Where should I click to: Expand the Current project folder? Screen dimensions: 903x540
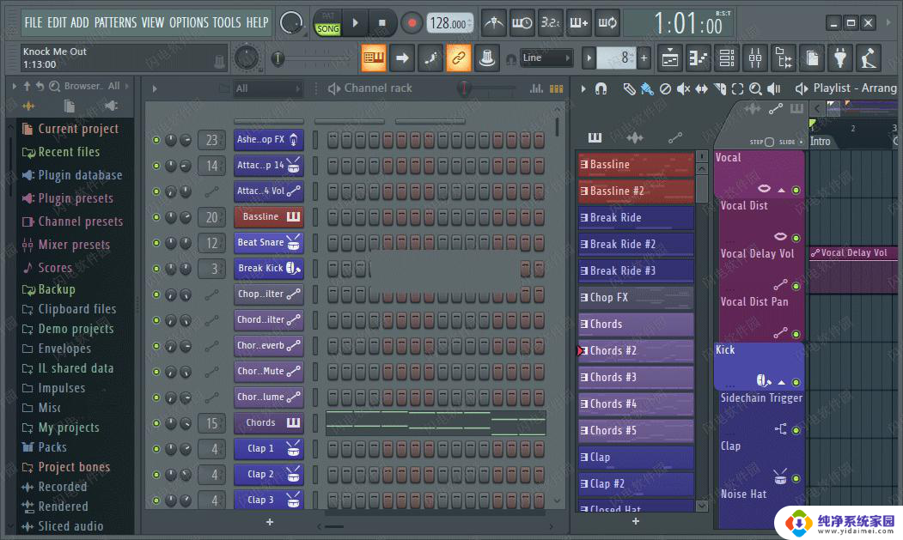pyautogui.click(x=70, y=129)
